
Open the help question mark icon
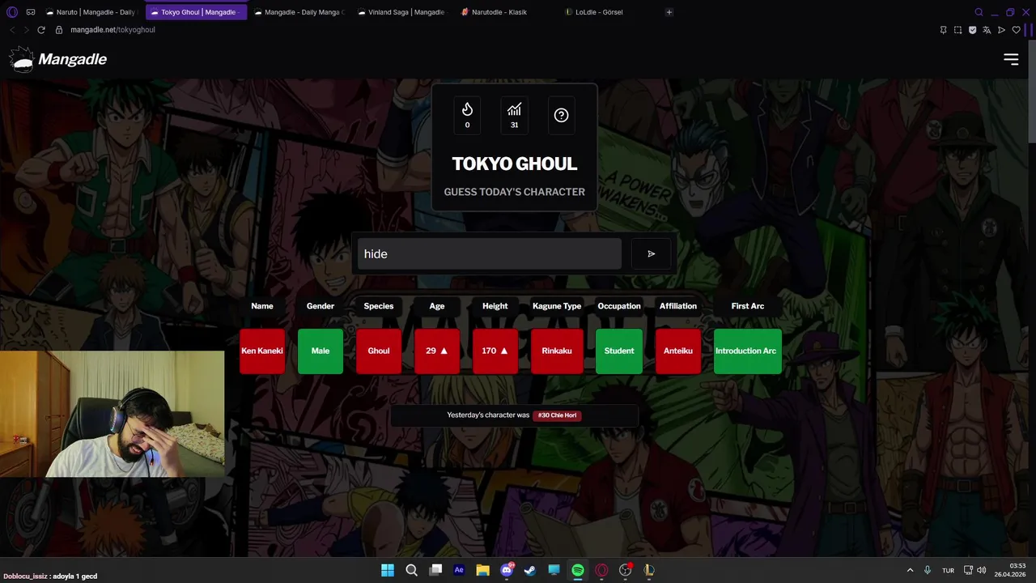click(x=561, y=115)
